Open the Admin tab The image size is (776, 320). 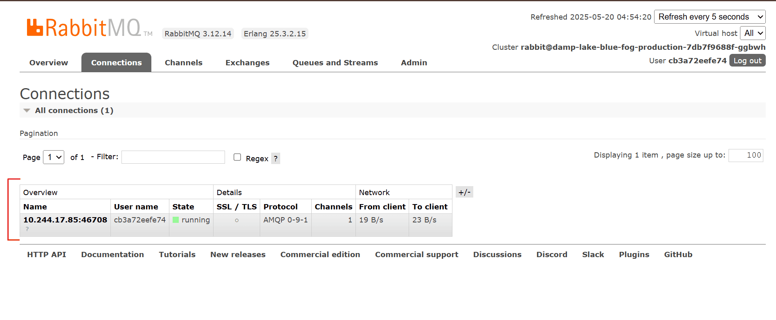[x=414, y=62]
